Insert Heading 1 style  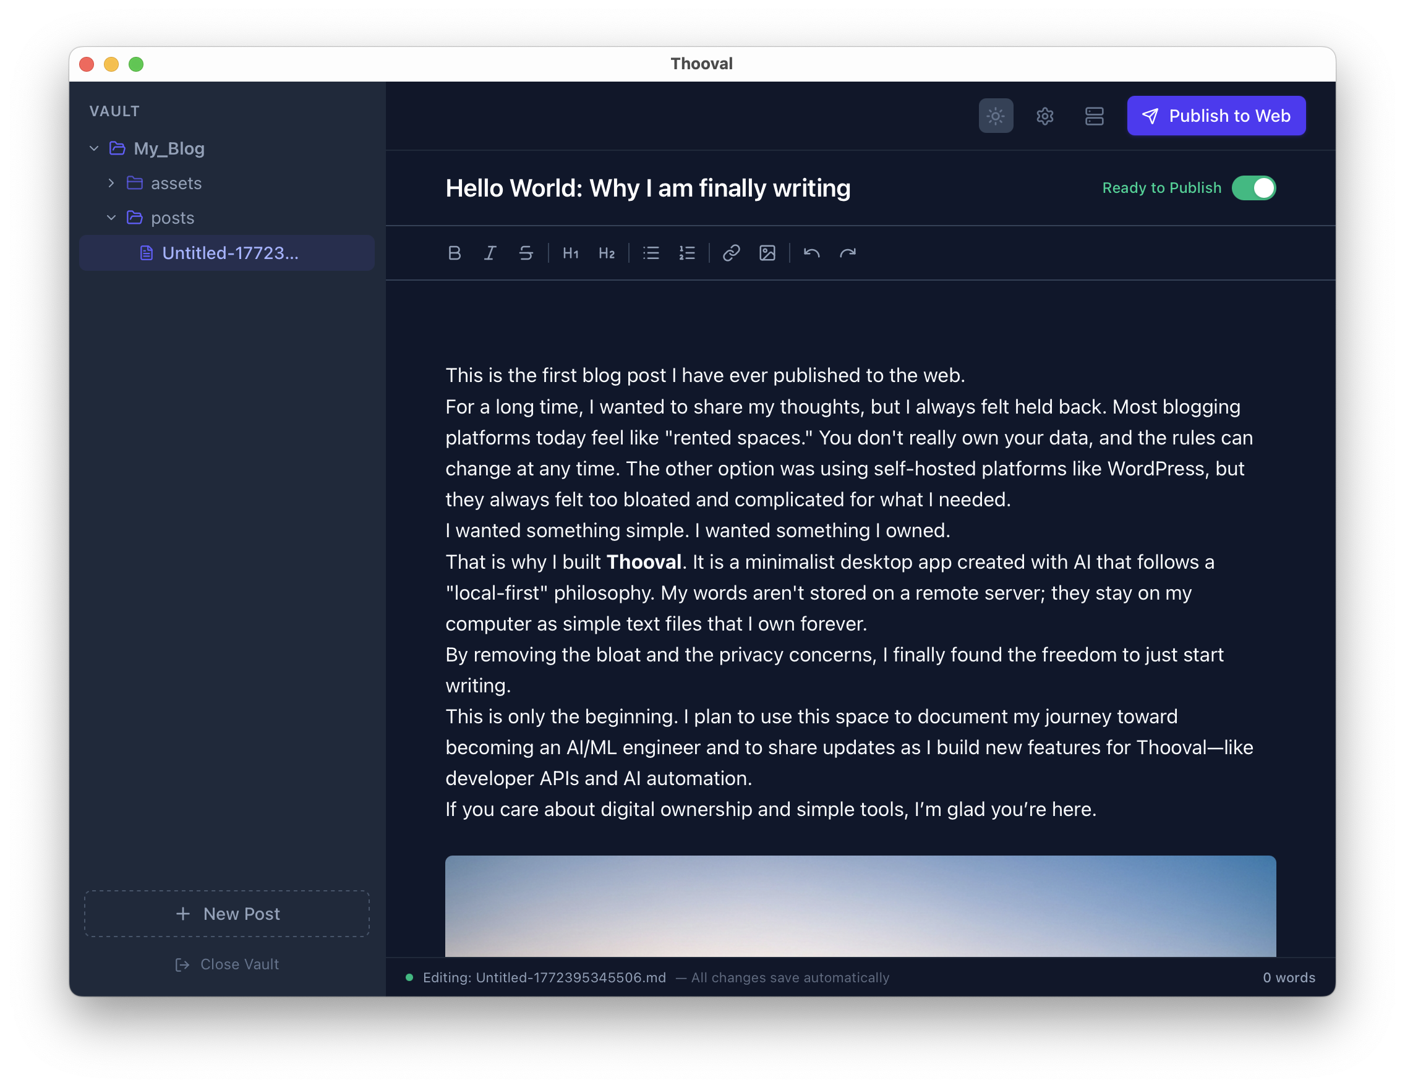coord(570,253)
